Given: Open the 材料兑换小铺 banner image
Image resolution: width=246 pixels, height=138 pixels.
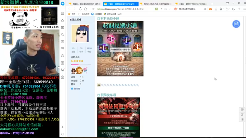Looking at the screenshot, I should click(x=120, y=49).
